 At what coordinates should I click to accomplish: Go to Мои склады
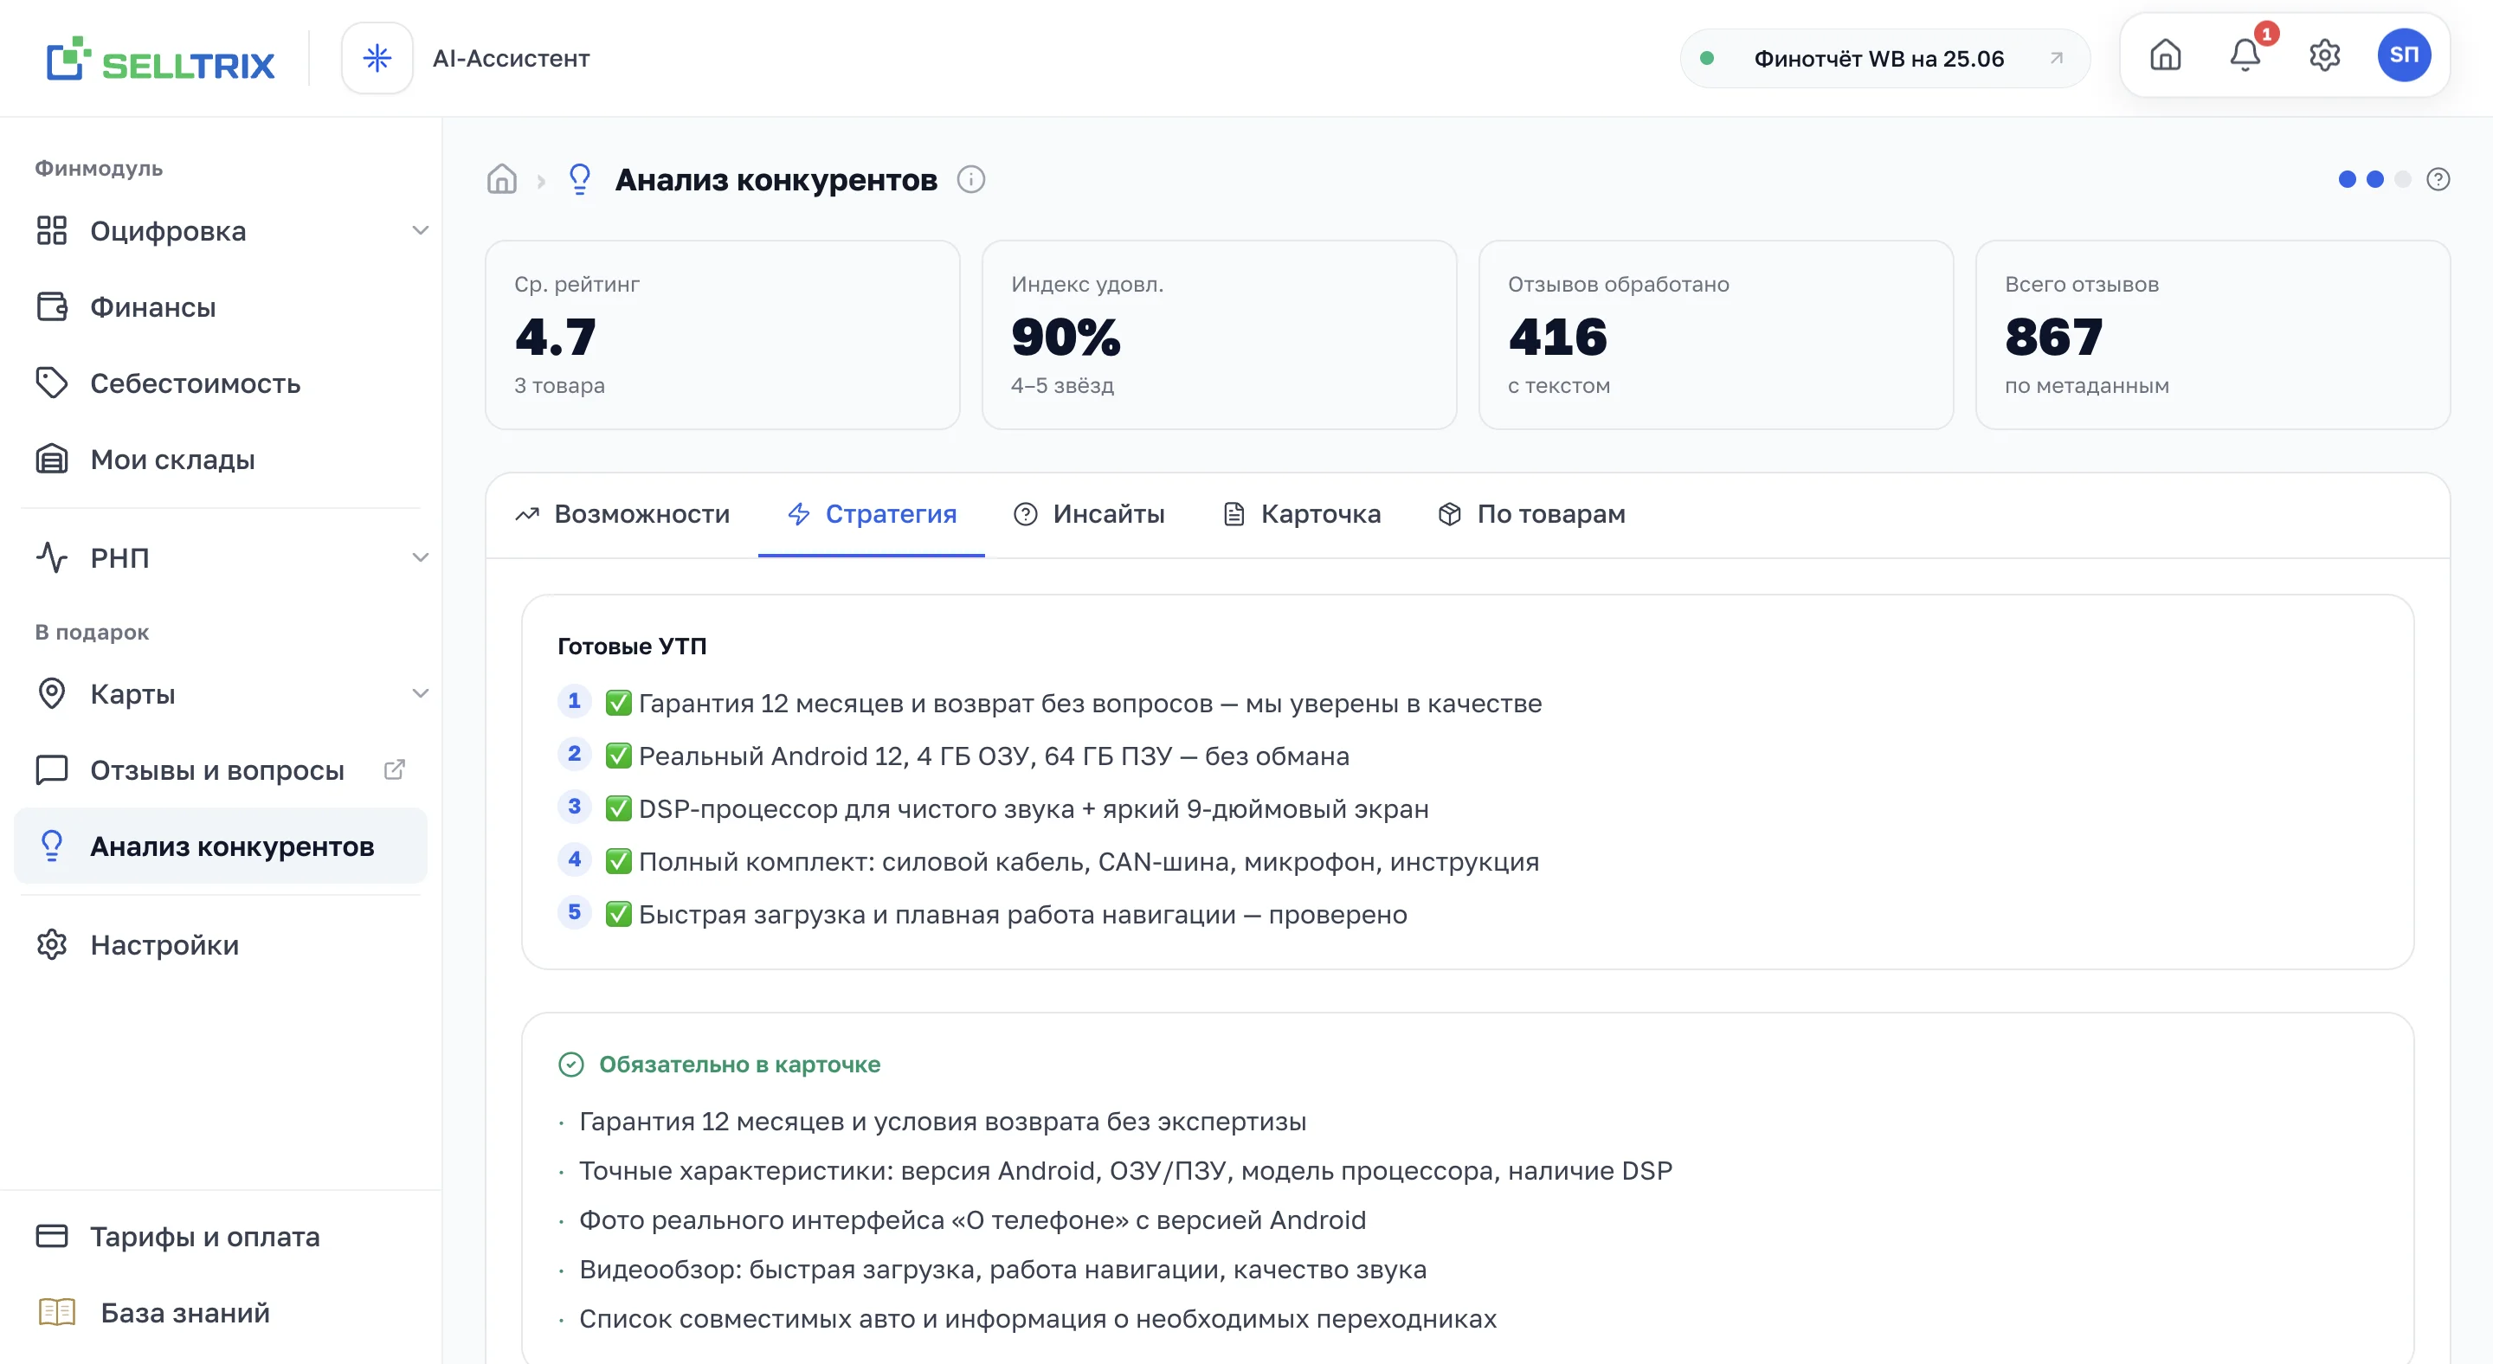tap(221, 459)
